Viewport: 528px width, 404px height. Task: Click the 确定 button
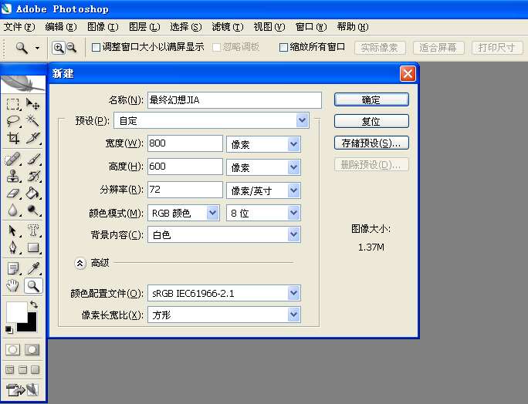(371, 100)
